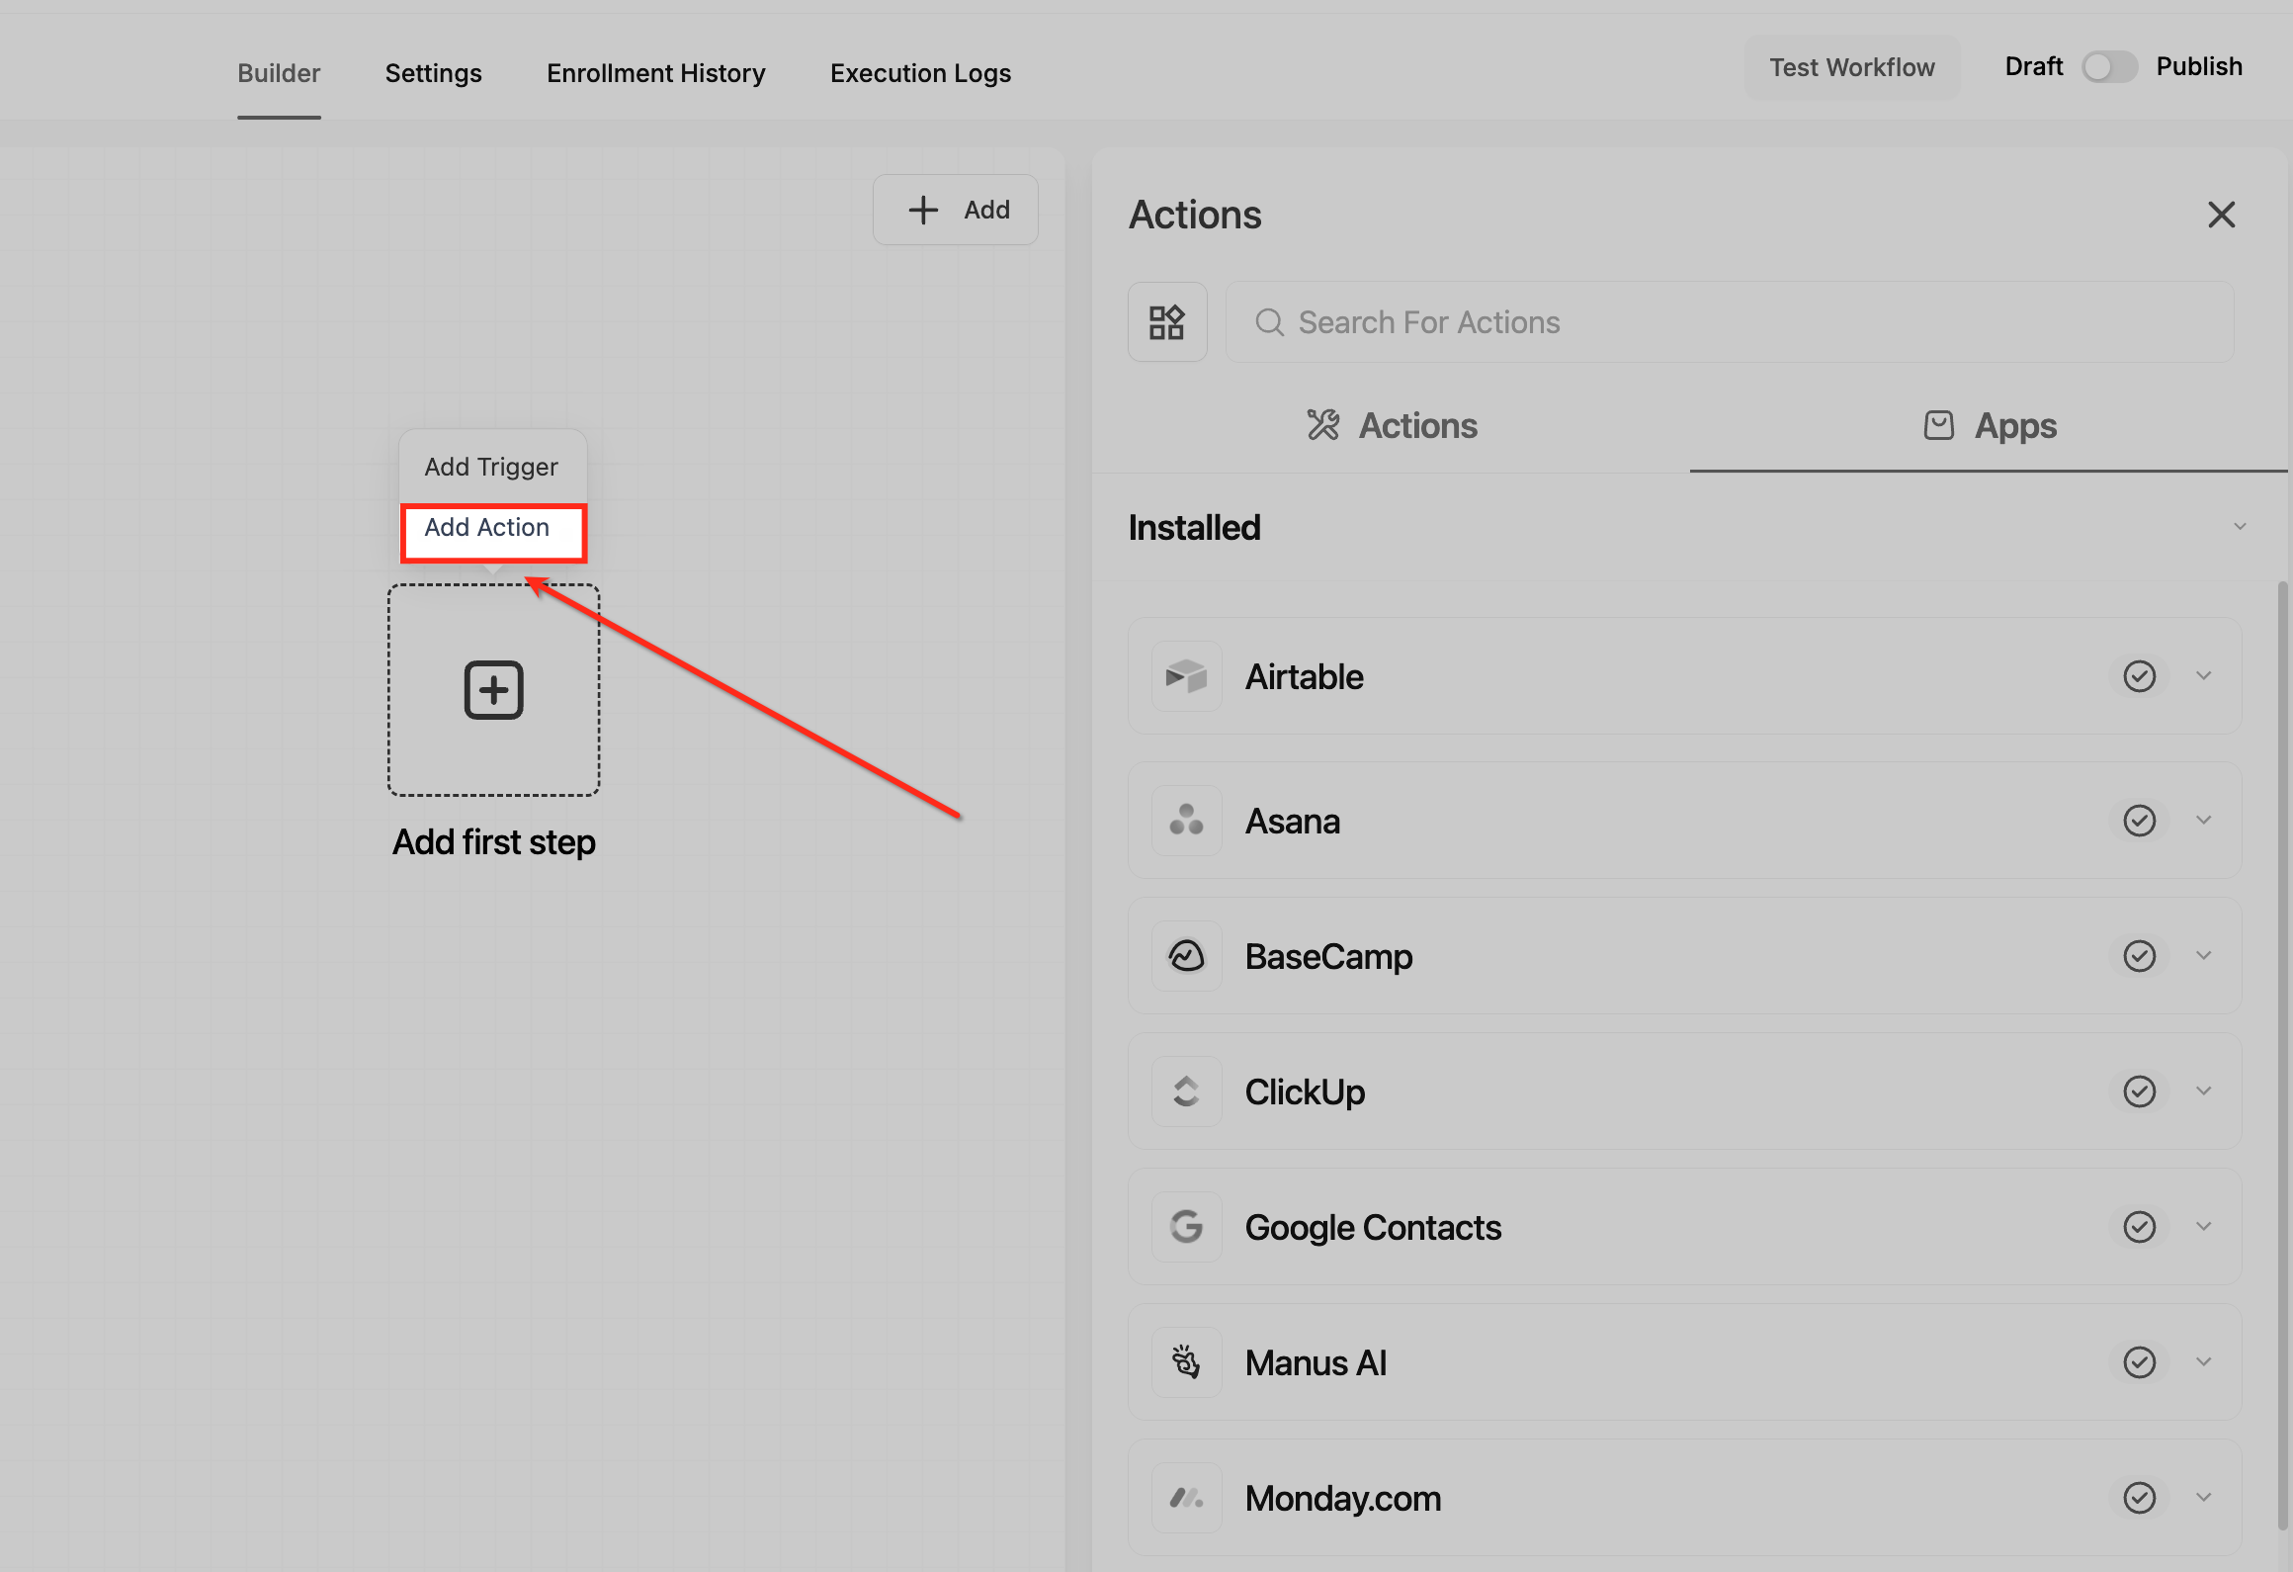The image size is (2293, 1572).
Task: Click the BaseCamp app icon
Action: pos(1186,956)
